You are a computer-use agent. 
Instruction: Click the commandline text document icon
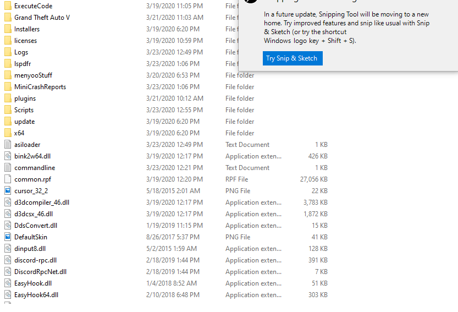7,168
